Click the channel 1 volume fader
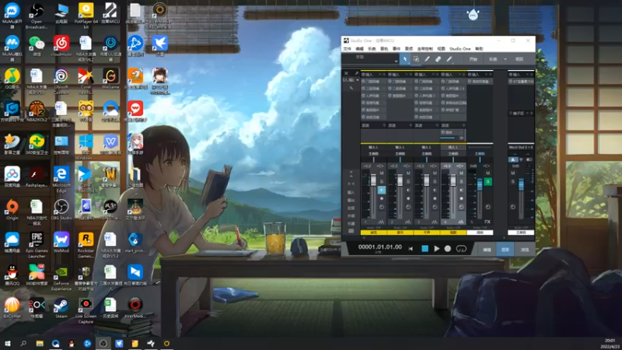The width and height of the screenshot is (622, 350). 373,180
